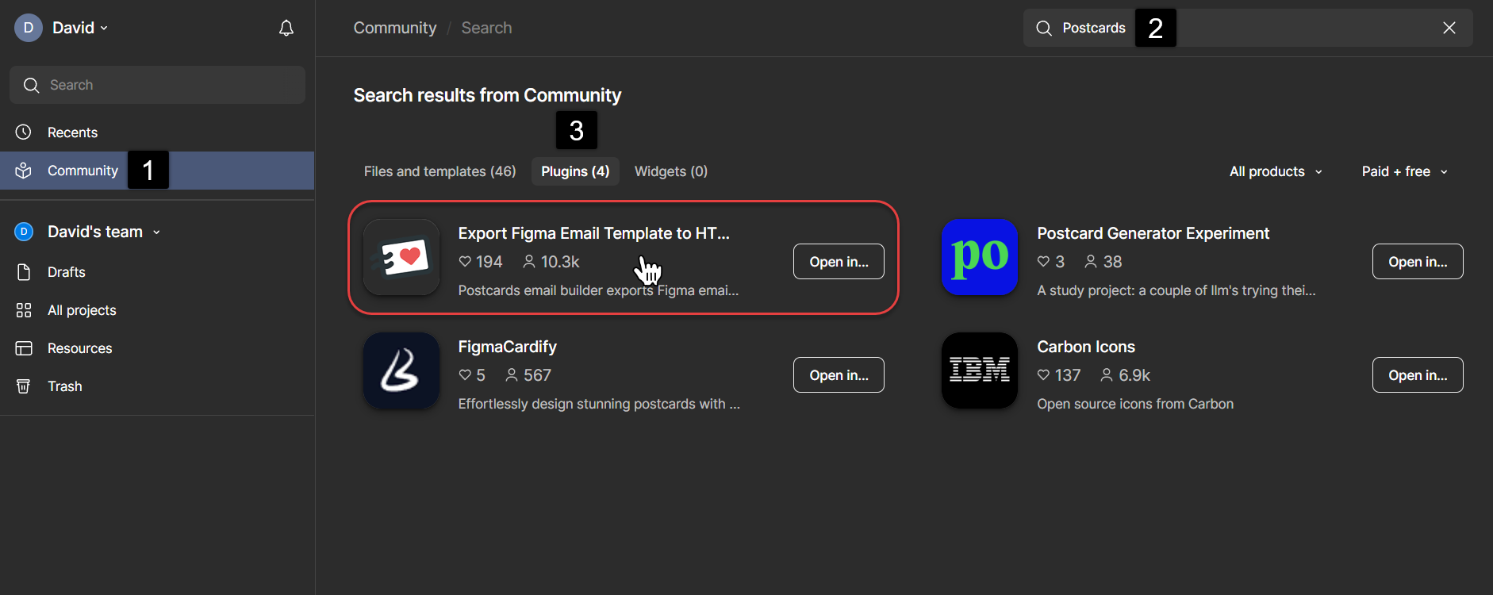Click the users icon showing 38
This screenshot has width=1493, height=595.
pos(1091,261)
